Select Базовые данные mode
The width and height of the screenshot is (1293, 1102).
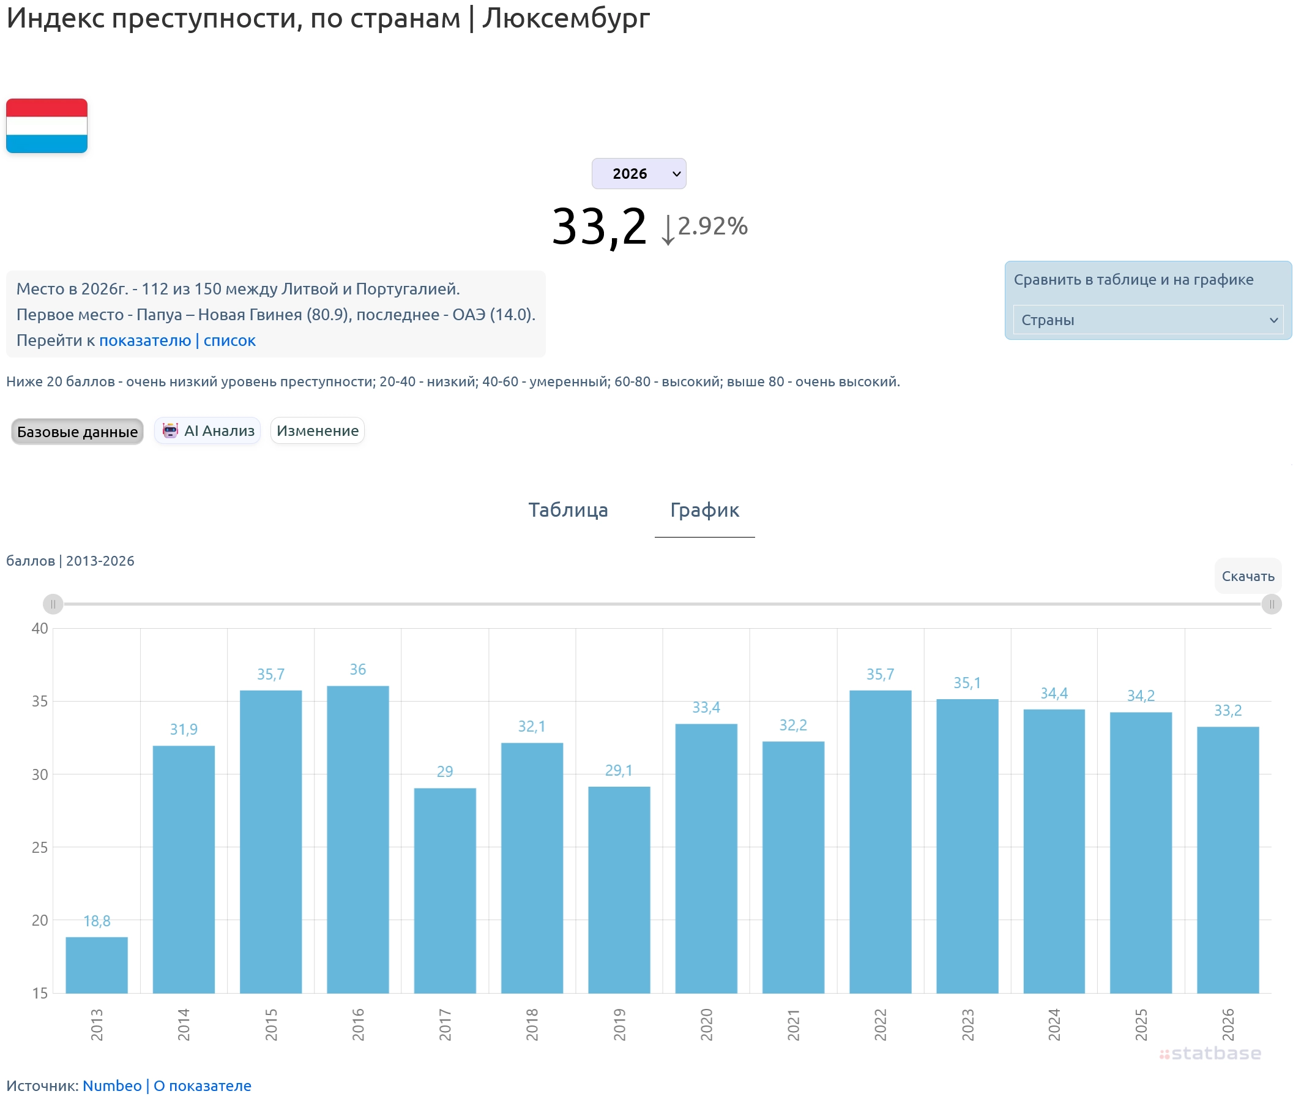pyautogui.click(x=76, y=431)
